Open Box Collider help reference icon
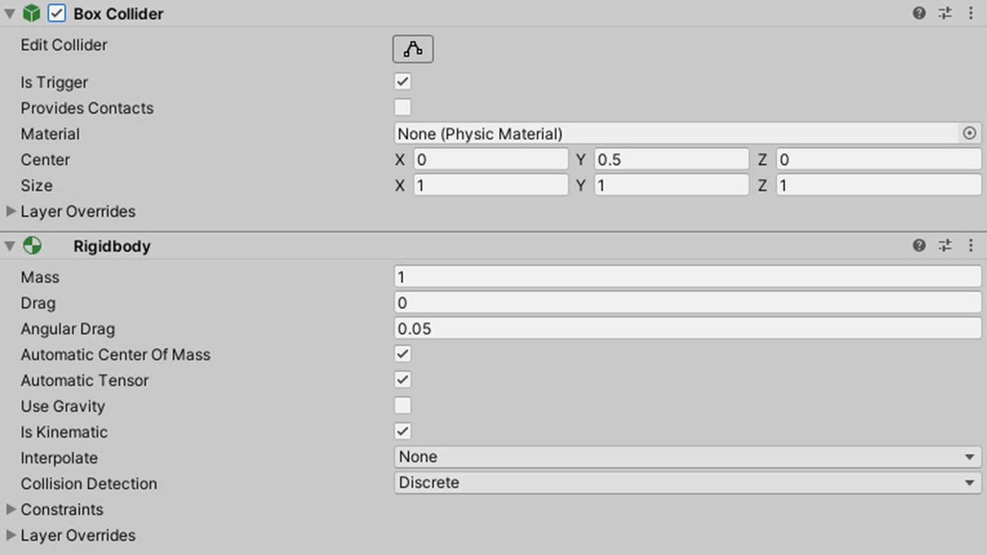The image size is (987, 555). tap(918, 13)
